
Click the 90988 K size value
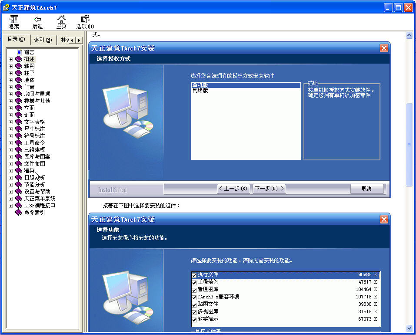367,274
